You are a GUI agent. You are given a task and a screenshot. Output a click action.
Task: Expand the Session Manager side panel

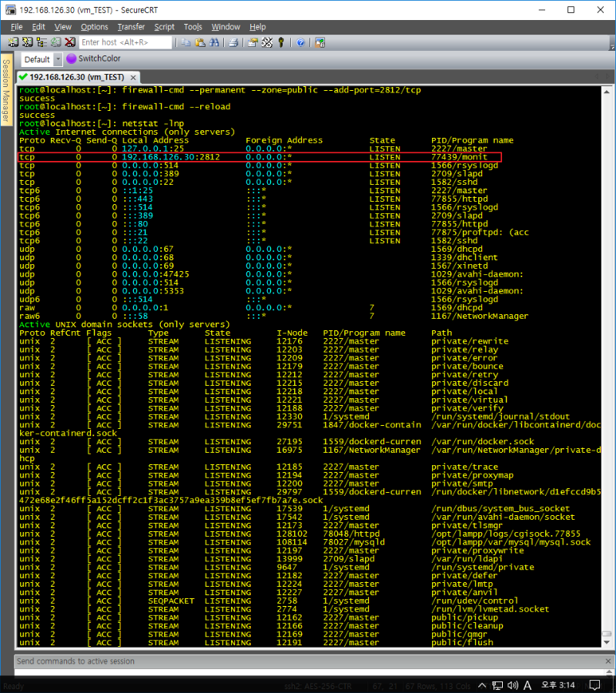pos(5,91)
